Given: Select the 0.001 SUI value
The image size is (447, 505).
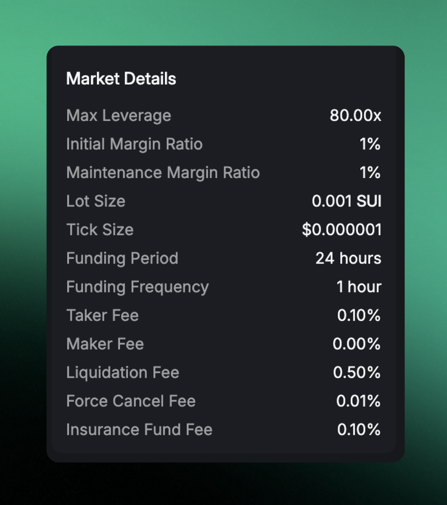Looking at the screenshot, I should tap(346, 201).
